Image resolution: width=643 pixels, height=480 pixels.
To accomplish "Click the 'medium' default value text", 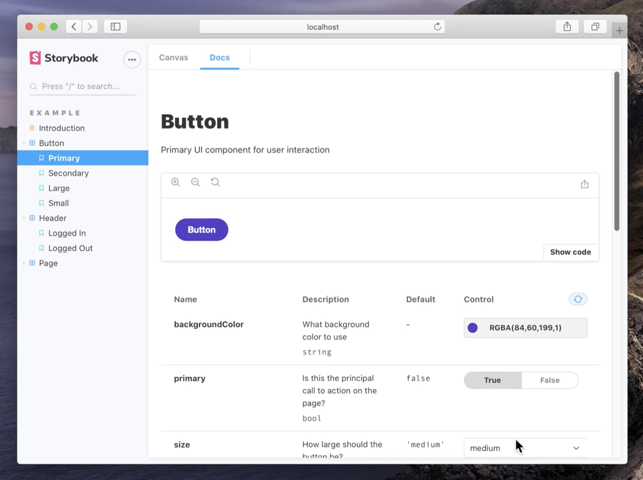I will coord(426,445).
